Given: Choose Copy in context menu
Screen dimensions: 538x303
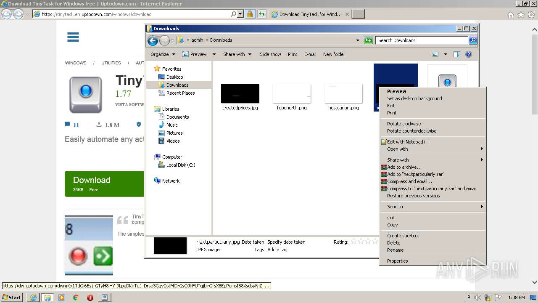Looking at the screenshot, I should pyautogui.click(x=433, y=225).
